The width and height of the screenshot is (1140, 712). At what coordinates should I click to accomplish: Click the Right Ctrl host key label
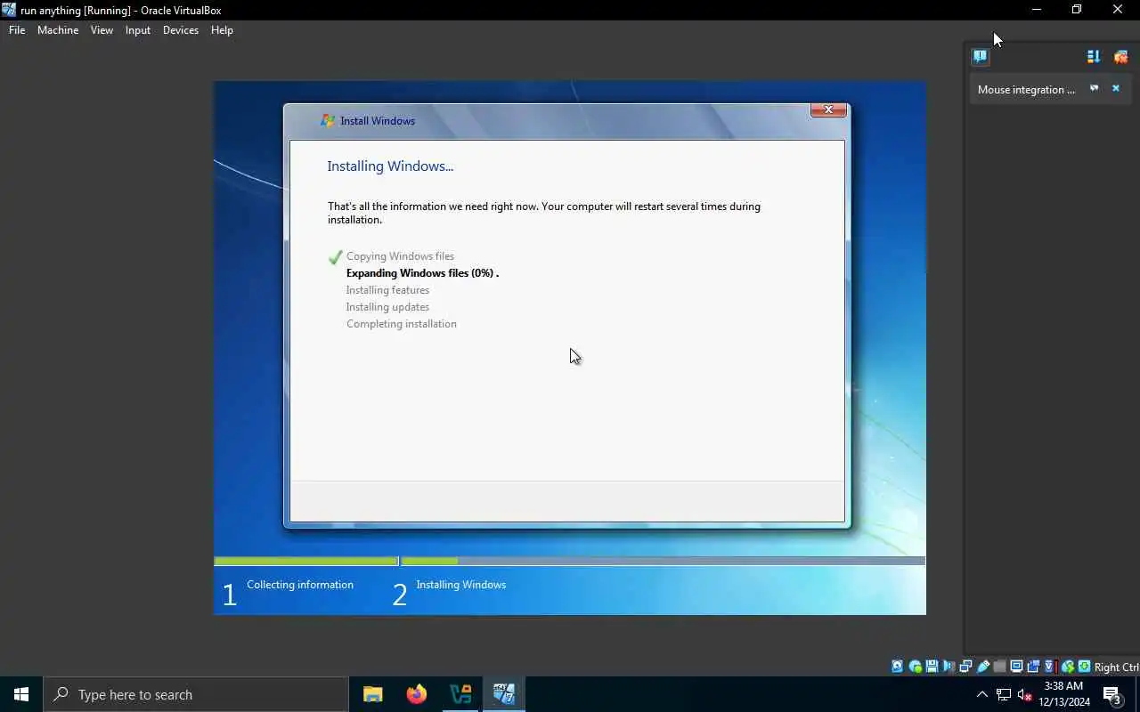[x=1117, y=667]
